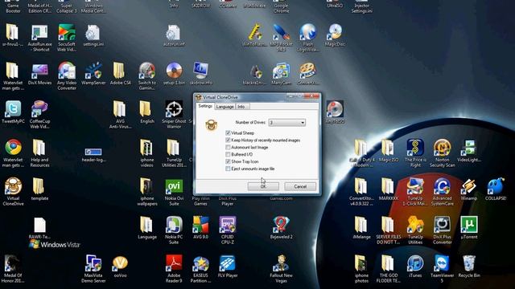Viewport: 515px width, 289px height.
Task: Select the Advanced SystemCare icon
Action: [x=442, y=192]
